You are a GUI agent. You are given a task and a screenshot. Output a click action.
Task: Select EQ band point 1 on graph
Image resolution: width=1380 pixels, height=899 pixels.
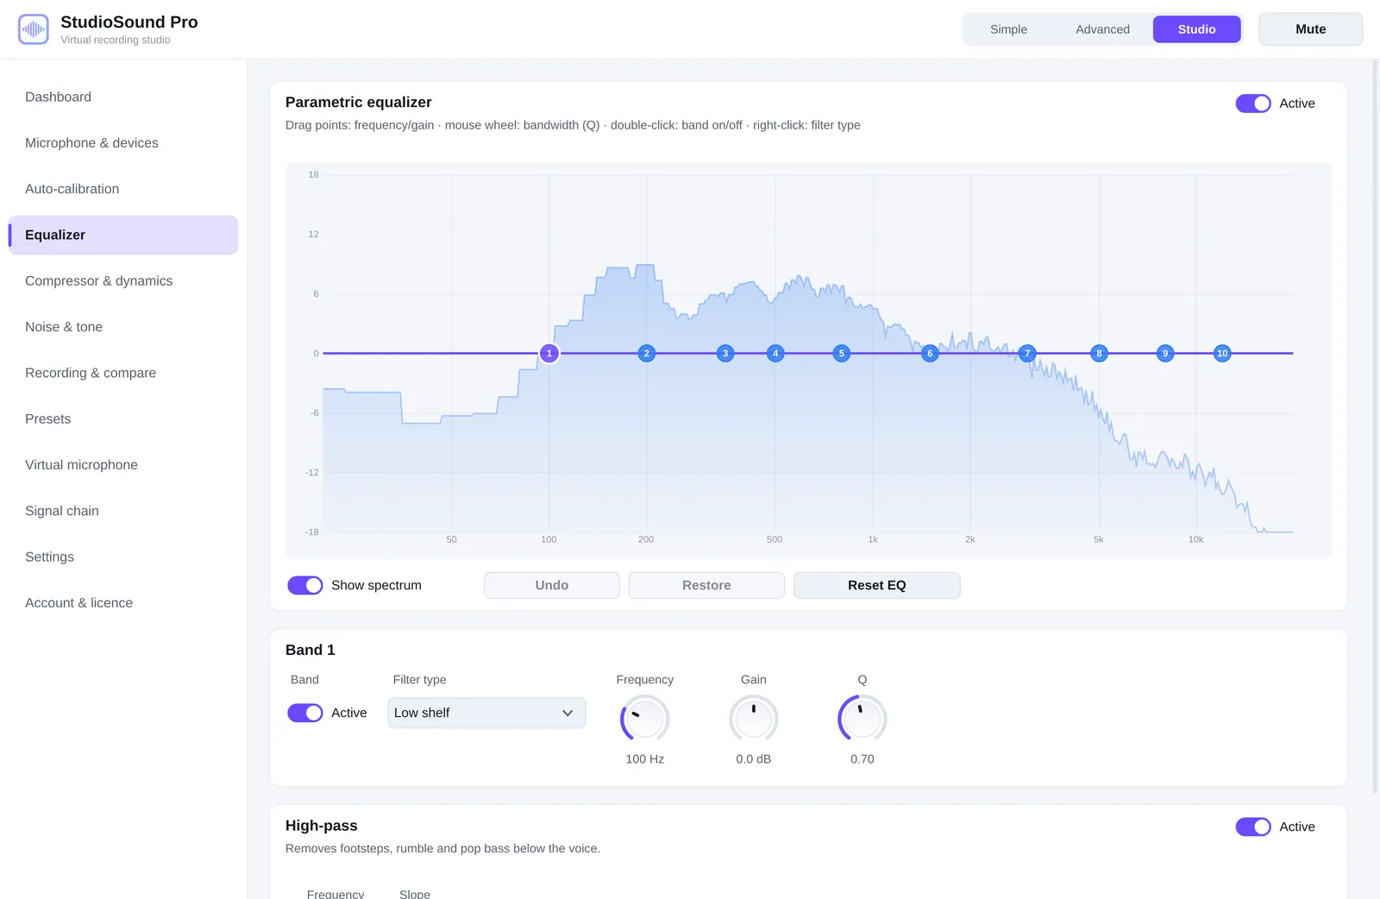pos(549,354)
